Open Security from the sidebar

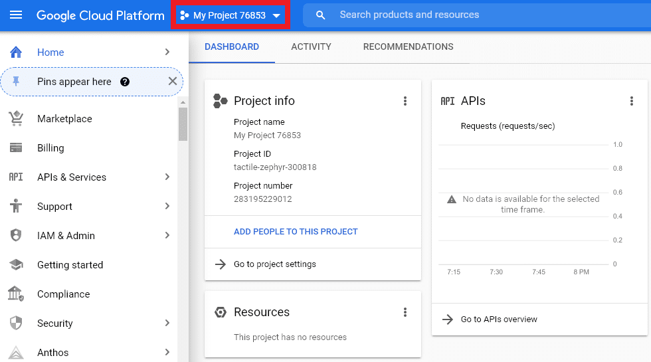point(54,323)
